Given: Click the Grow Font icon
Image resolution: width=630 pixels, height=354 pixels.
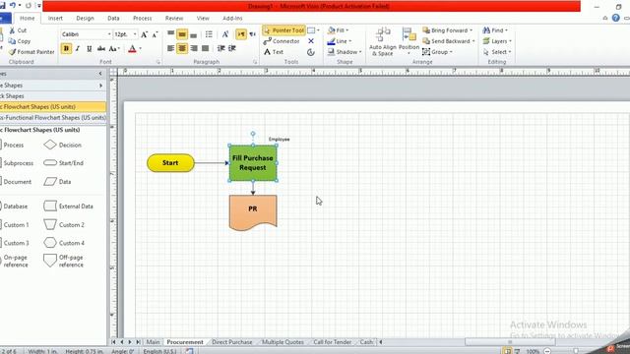Looking at the screenshot, I should click(x=145, y=34).
